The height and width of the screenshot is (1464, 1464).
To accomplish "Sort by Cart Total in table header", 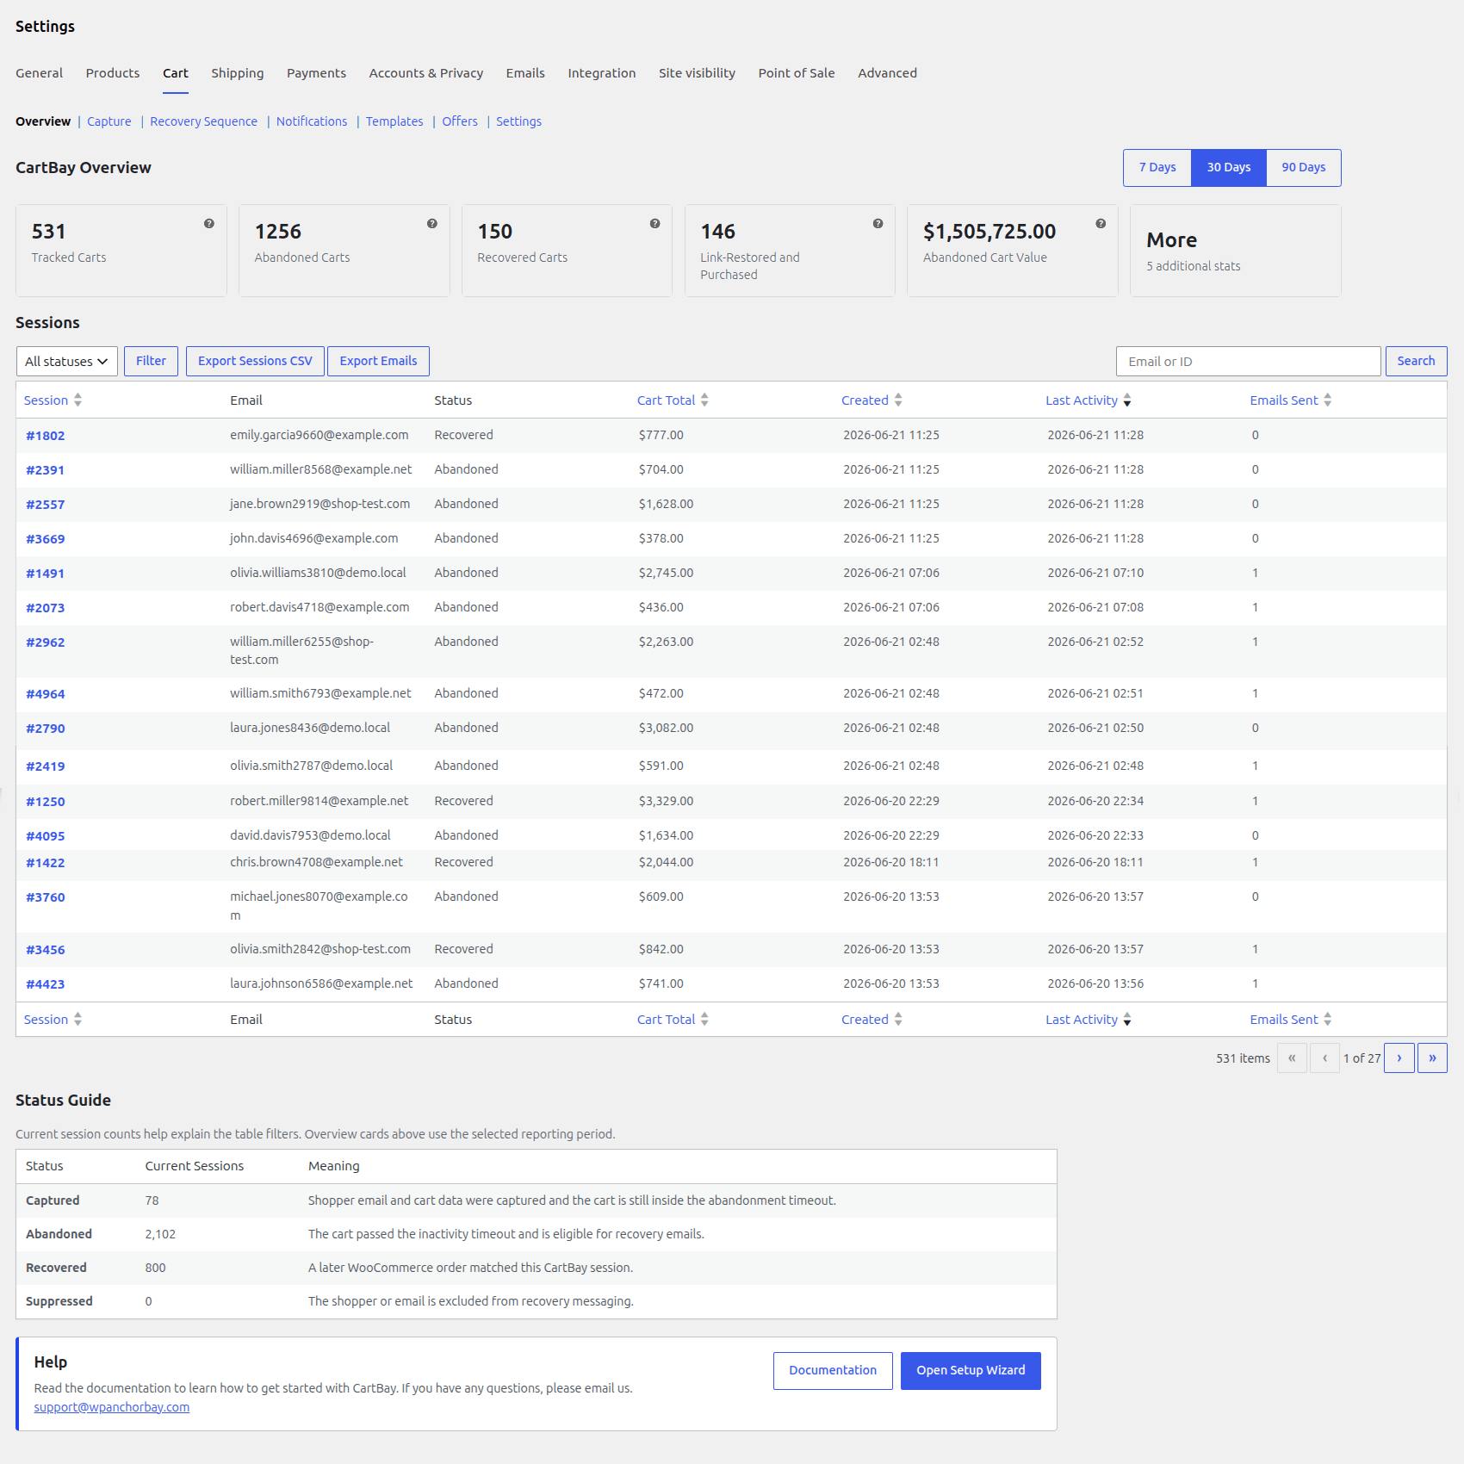I will (x=673, y=400).
